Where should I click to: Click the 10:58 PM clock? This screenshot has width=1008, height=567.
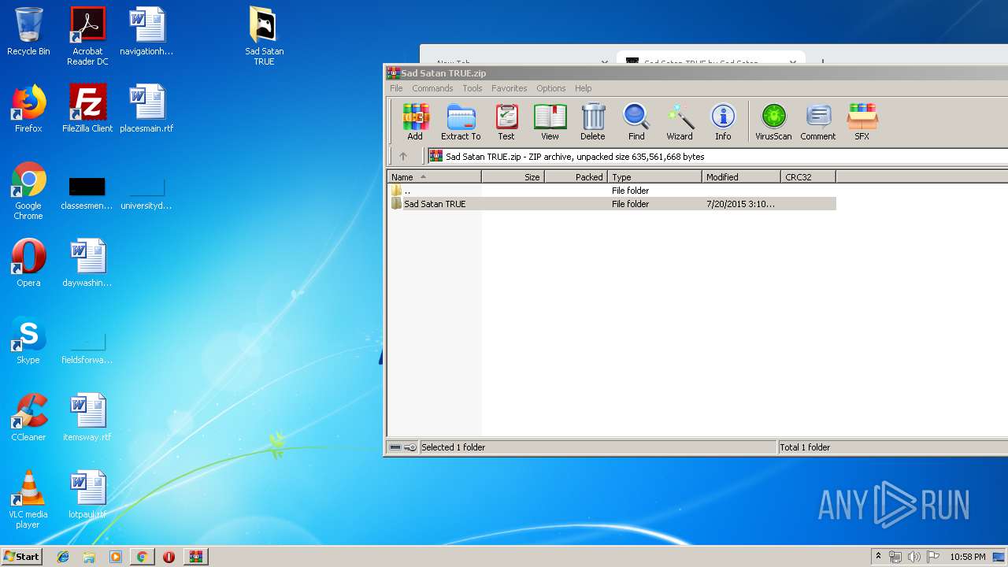967,557
